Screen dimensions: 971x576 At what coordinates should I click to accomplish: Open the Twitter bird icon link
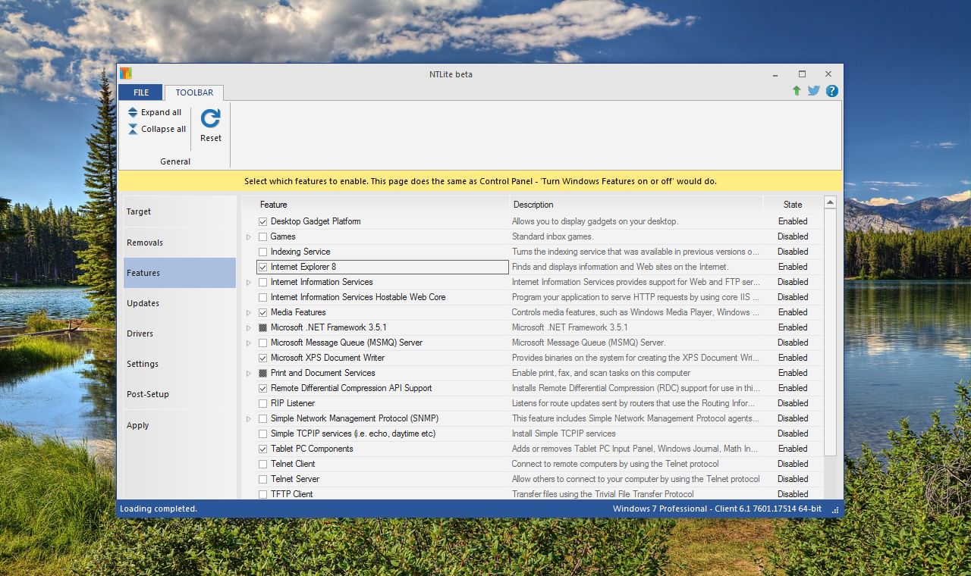[x=814, y=91]
